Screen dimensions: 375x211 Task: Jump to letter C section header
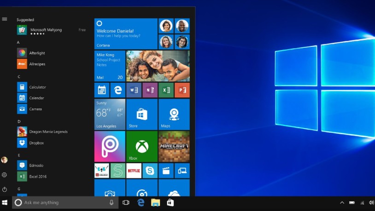[18, 77]
